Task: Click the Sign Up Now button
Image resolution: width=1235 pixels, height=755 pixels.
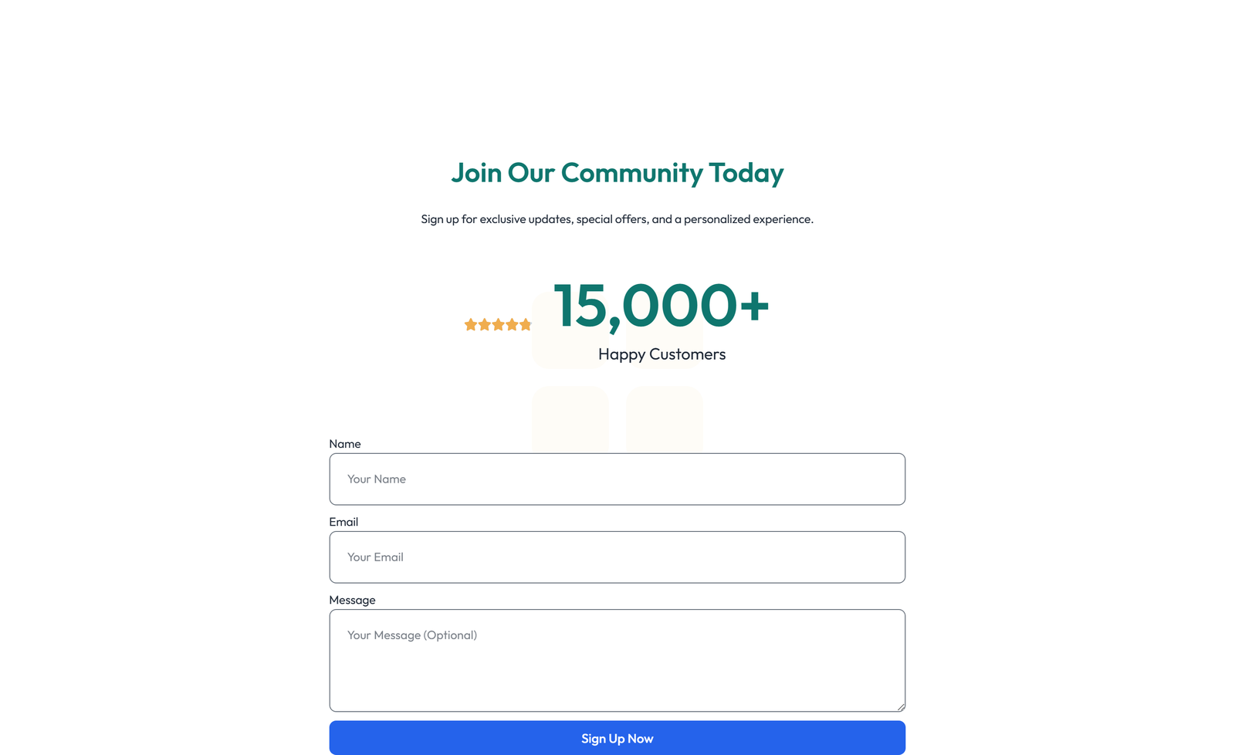Action: tap(617, 738)
